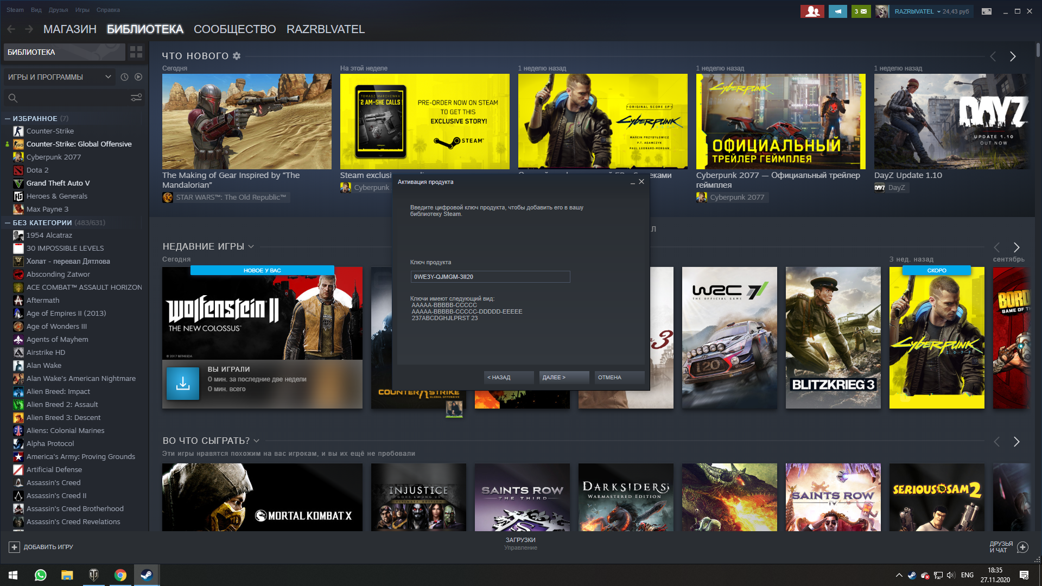The image size is (1042, 586).
Task: Select Grand Theft Auto V in library
Action: pos(58,183)
